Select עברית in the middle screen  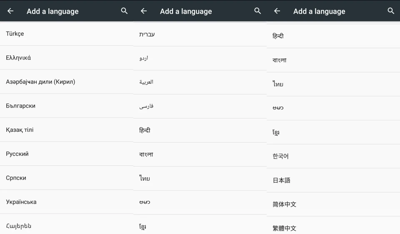pyautogui.click(x=200, y=34)
